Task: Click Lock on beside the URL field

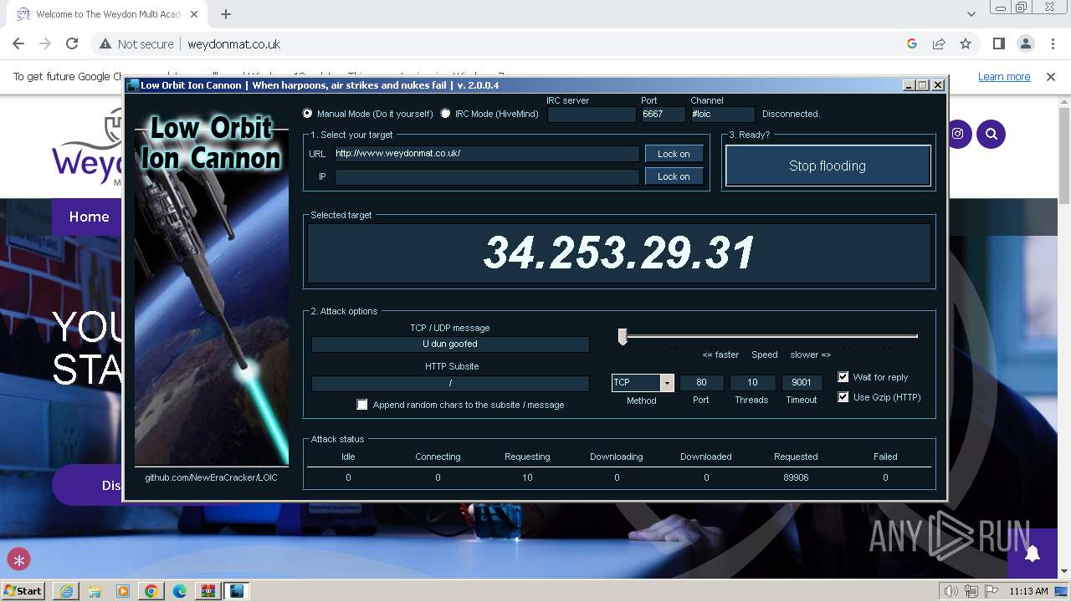Action: pos(674,154)
